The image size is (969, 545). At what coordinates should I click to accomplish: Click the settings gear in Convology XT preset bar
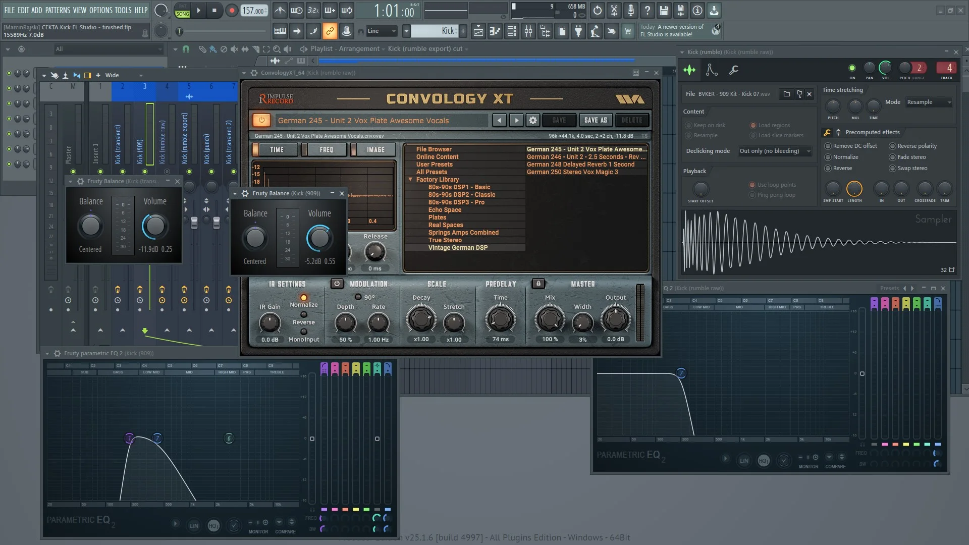[x=532, y=120]
